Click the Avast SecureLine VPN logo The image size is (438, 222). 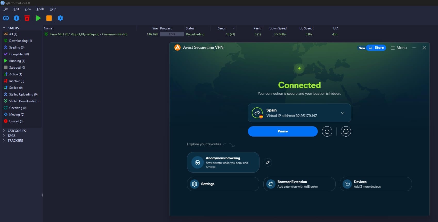coord(177,47)
